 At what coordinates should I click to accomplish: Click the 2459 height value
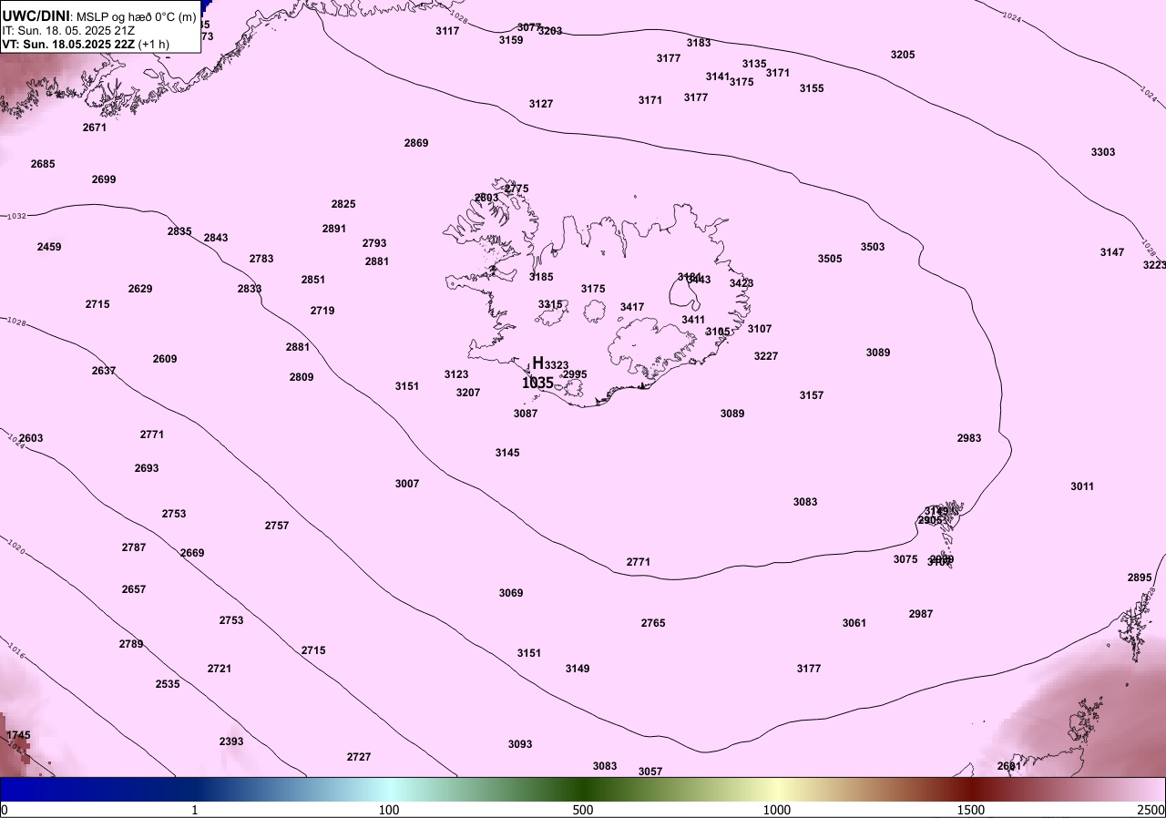click(x=49, y=247)
